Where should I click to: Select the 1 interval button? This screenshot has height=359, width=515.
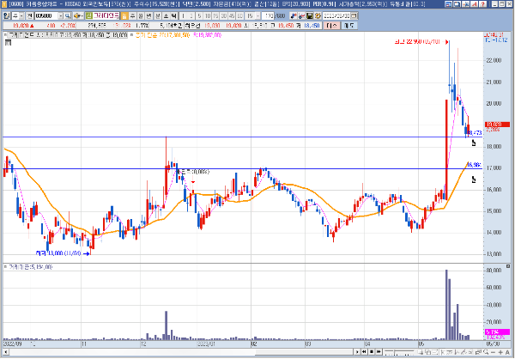[x=183, y=16]
